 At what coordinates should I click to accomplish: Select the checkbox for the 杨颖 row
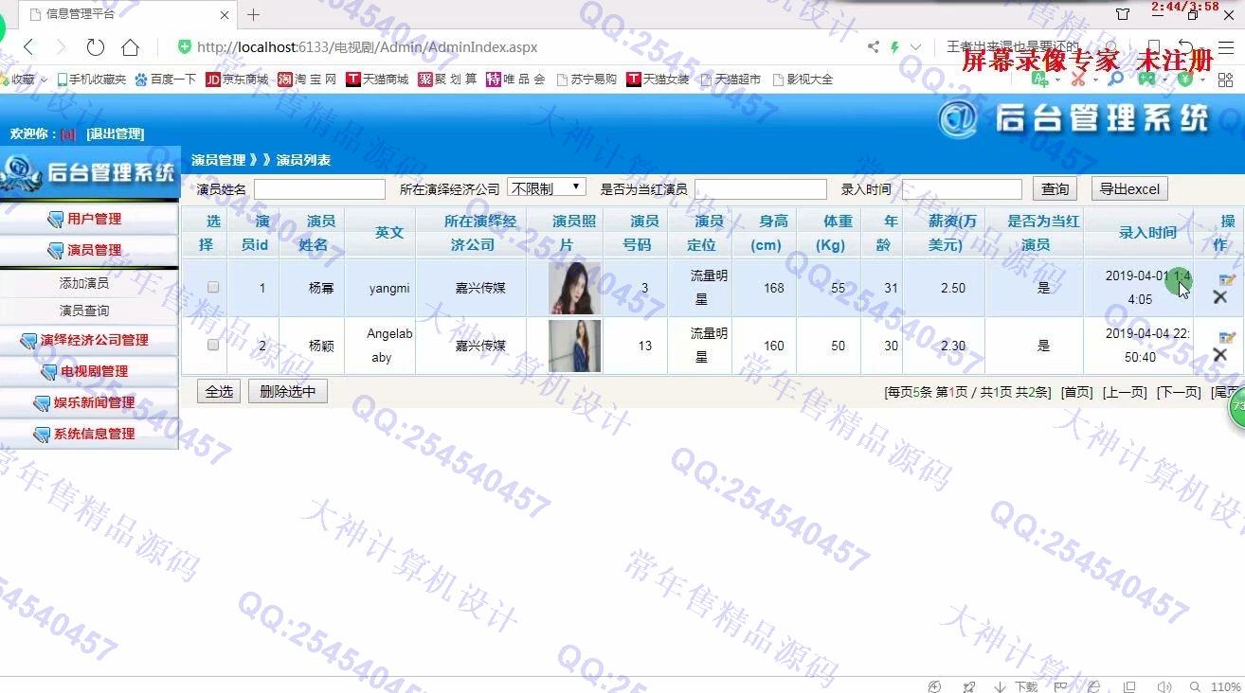pos(213,346)
